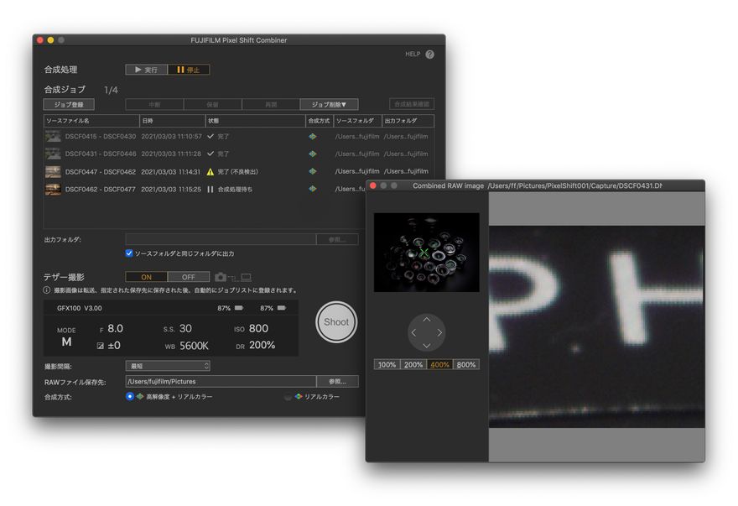738x506 pixels.
Task: Pan up with the navigation pad arrow
Action: [426, 320]
